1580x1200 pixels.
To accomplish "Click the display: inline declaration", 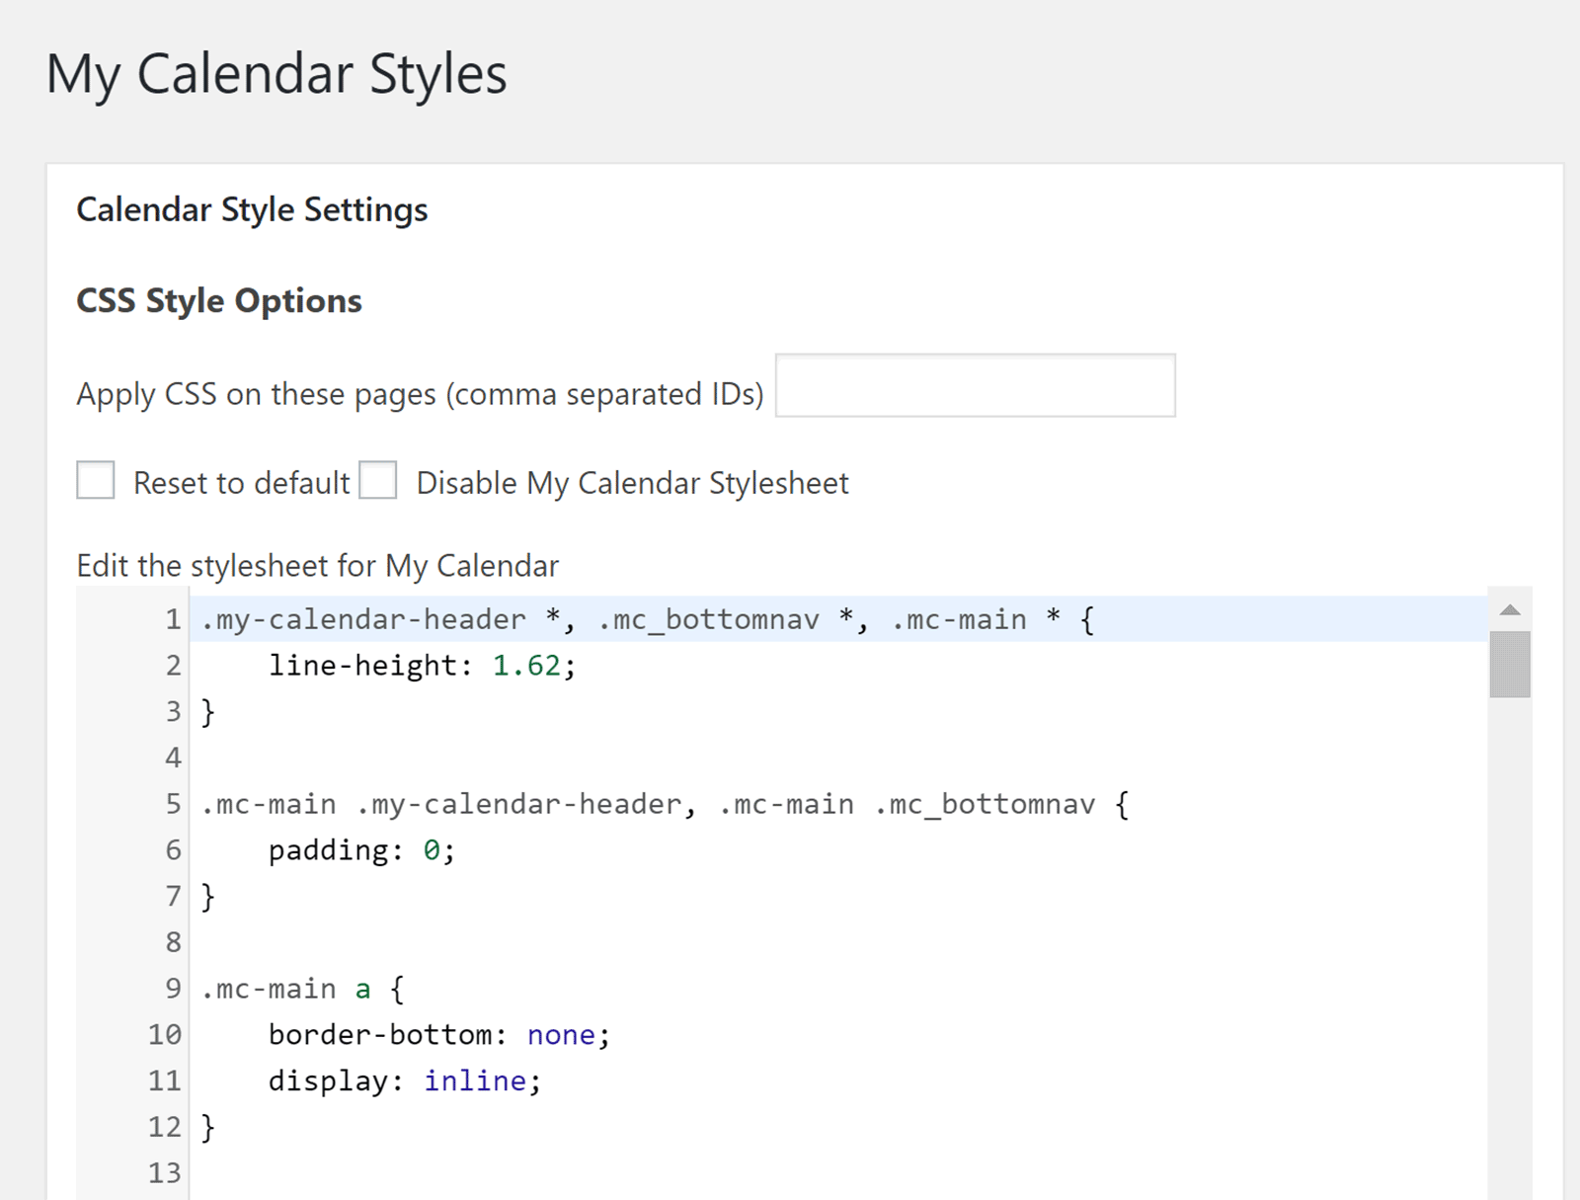I will click(x=405, y=1081).
